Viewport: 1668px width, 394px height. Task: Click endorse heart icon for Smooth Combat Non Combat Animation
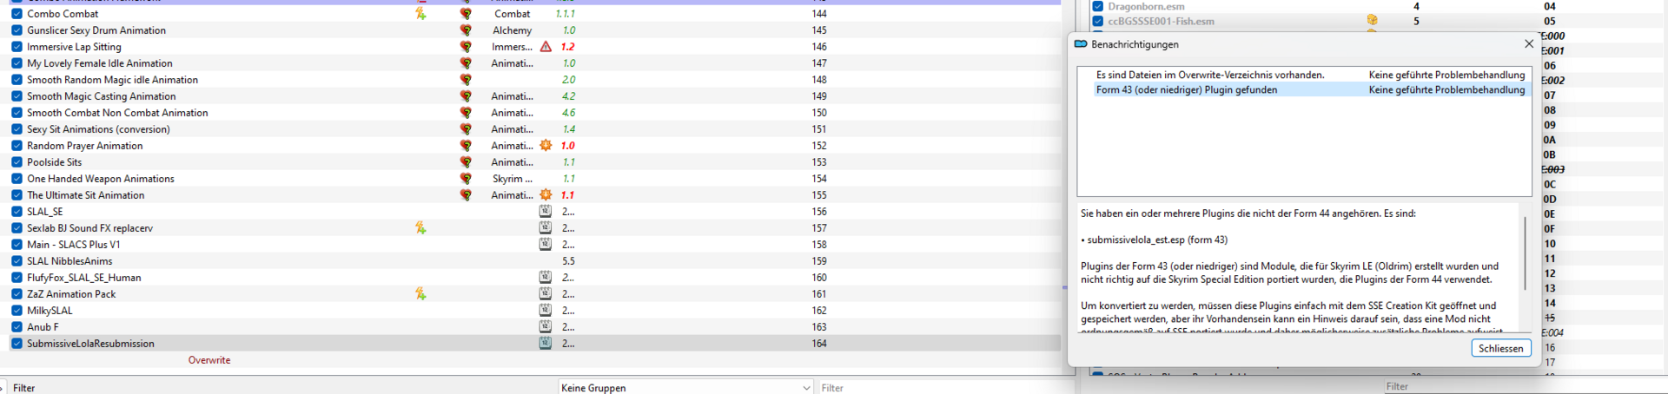coord(466,113)
